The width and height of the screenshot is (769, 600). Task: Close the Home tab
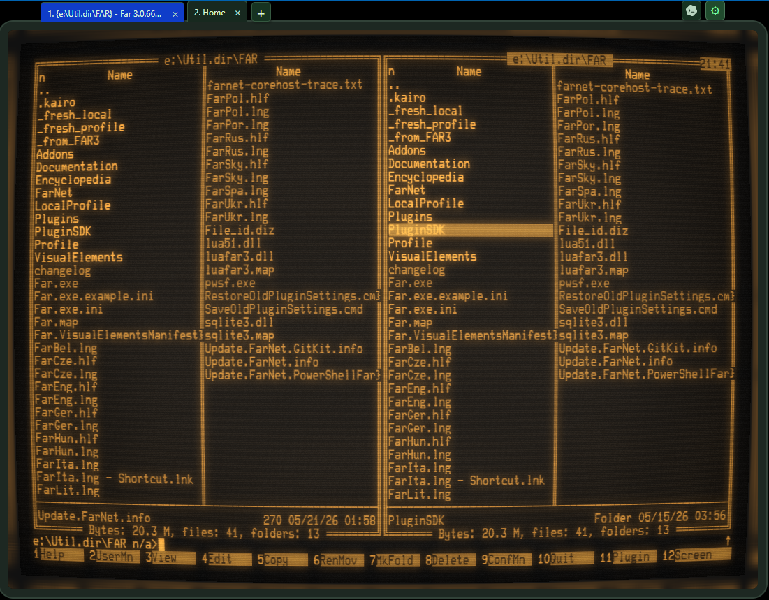pyautogui.click(x=238, y=13)
